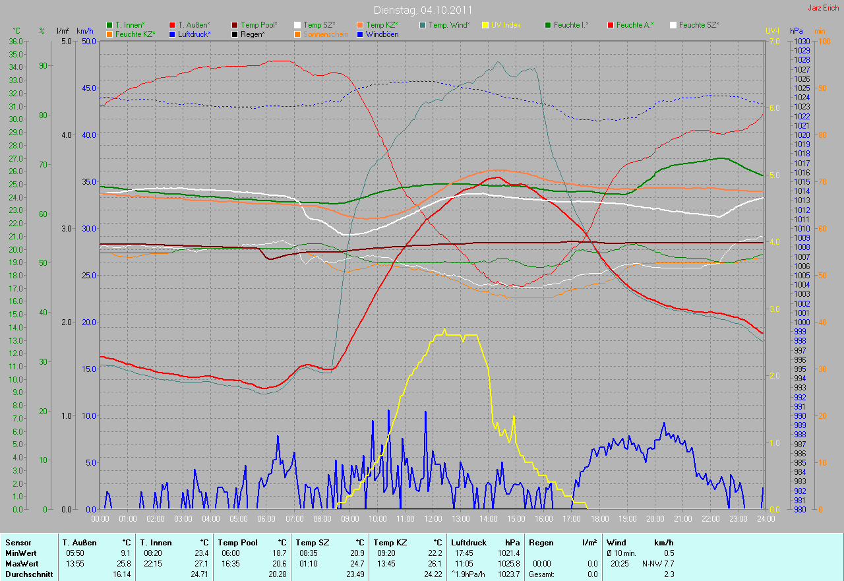This screenshot has width=844, height=581.
Task: Click the Ø 10 min. wind label
Action: (621, 553)
